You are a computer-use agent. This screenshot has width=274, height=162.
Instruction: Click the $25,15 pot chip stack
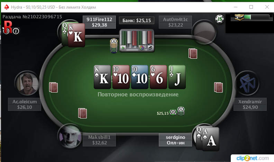click(x=177, y=111)
